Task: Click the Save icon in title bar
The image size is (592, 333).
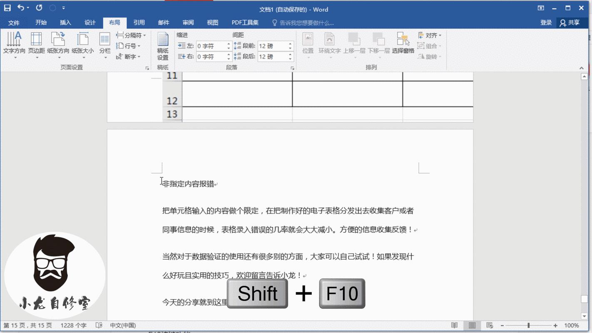Action: (x=7, y=7)
